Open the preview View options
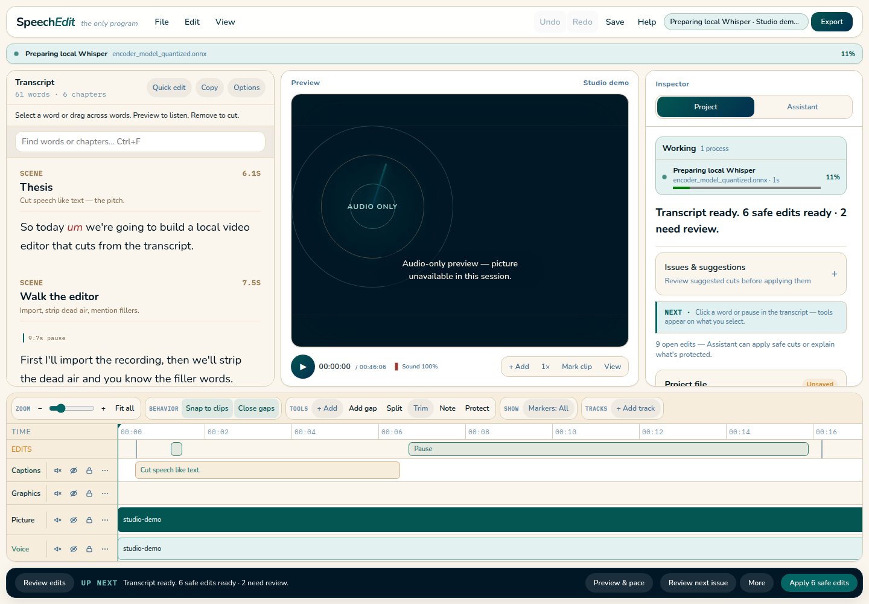Screen dimensions: 869x604 [613, 367]
